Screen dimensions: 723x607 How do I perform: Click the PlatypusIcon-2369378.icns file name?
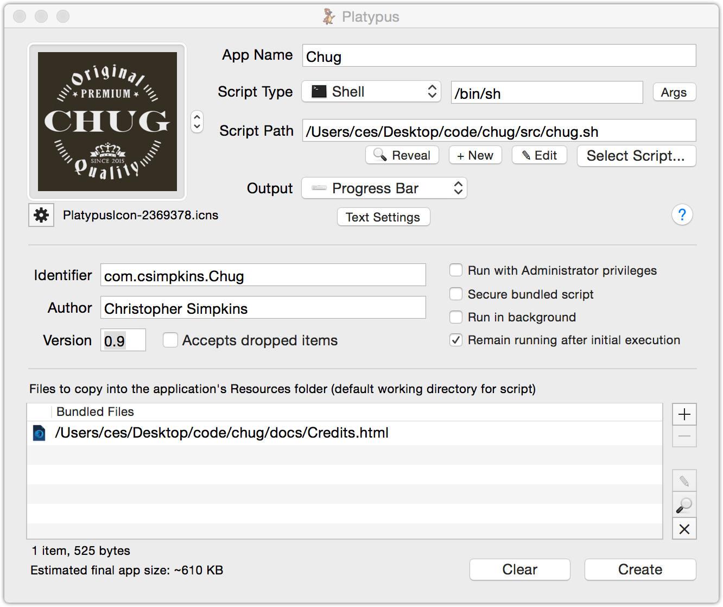pos(141,215)
